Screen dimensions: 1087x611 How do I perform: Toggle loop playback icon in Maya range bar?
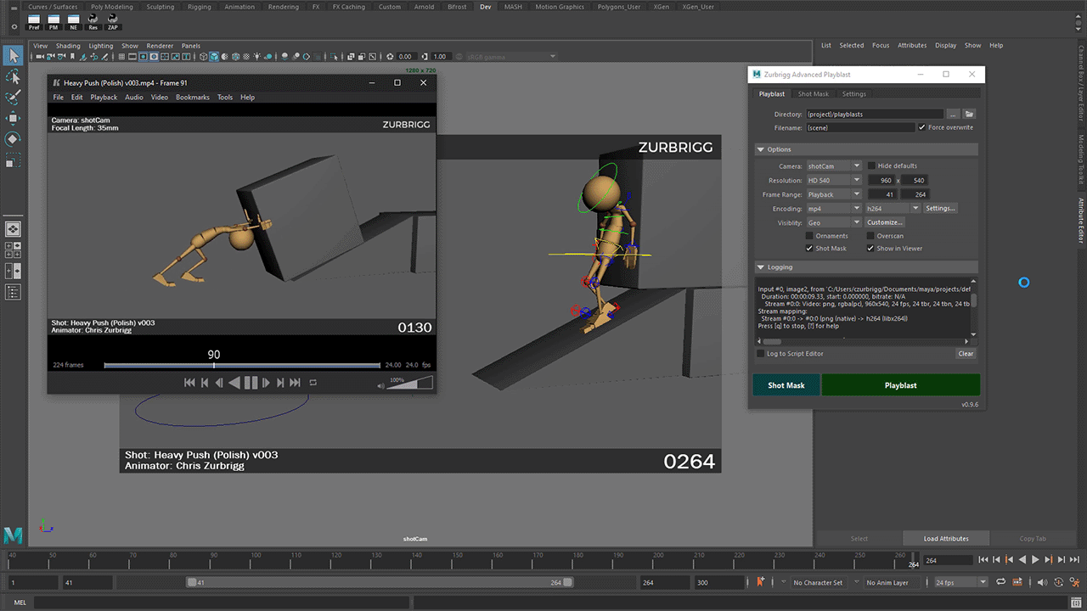[1002, 583]
